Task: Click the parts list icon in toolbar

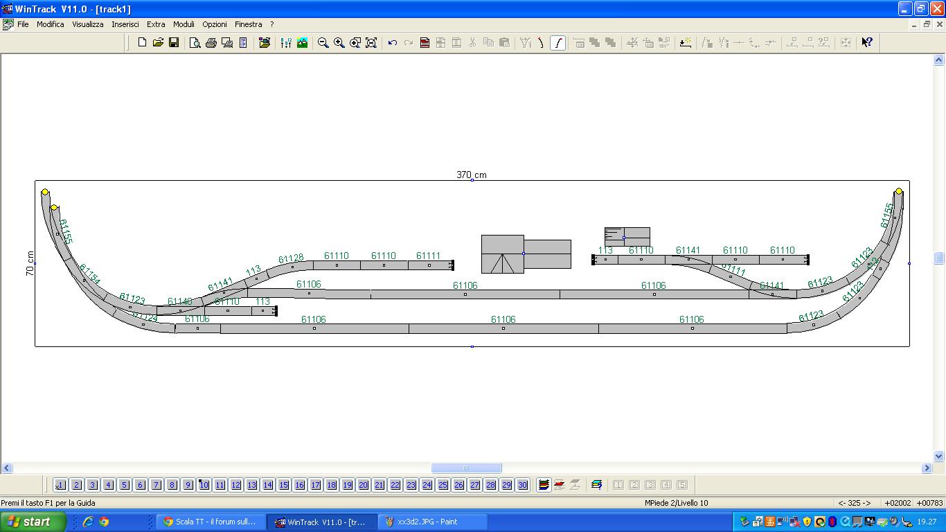Action: click(243, 42)
